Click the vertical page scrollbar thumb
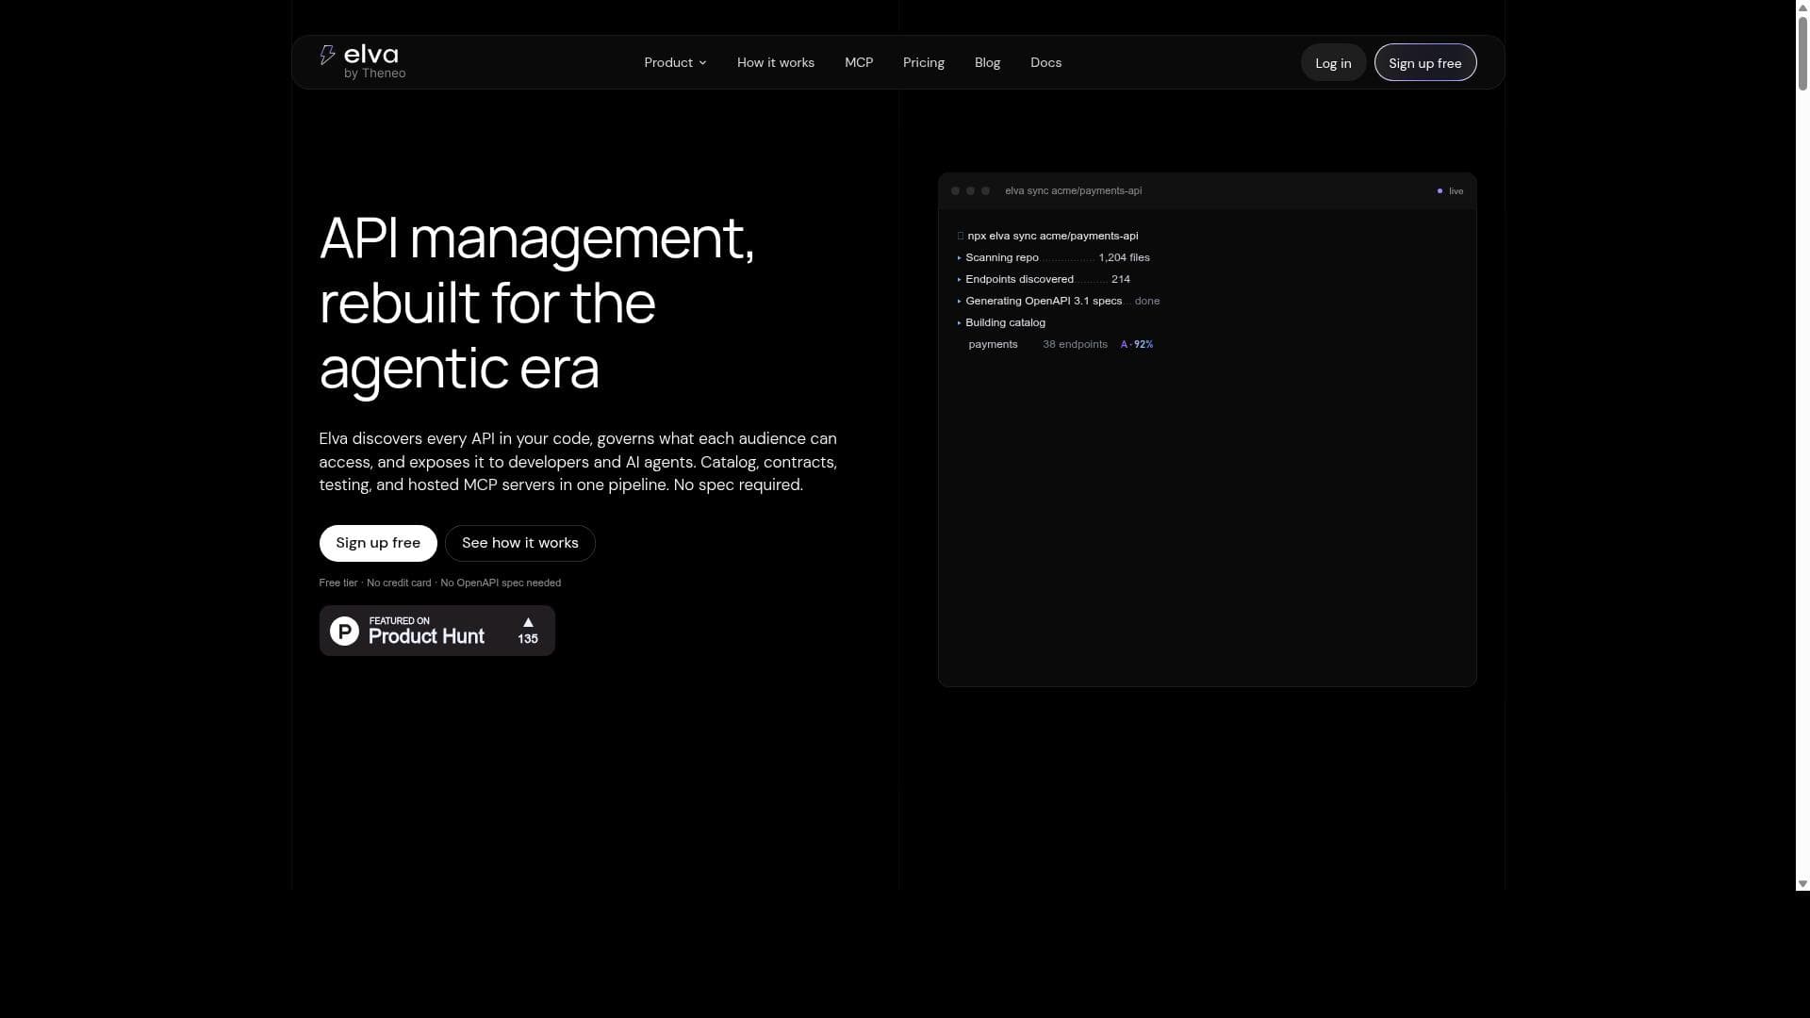Image resolution: width=1810 pixels, height=1018 pixels. 1802,52
